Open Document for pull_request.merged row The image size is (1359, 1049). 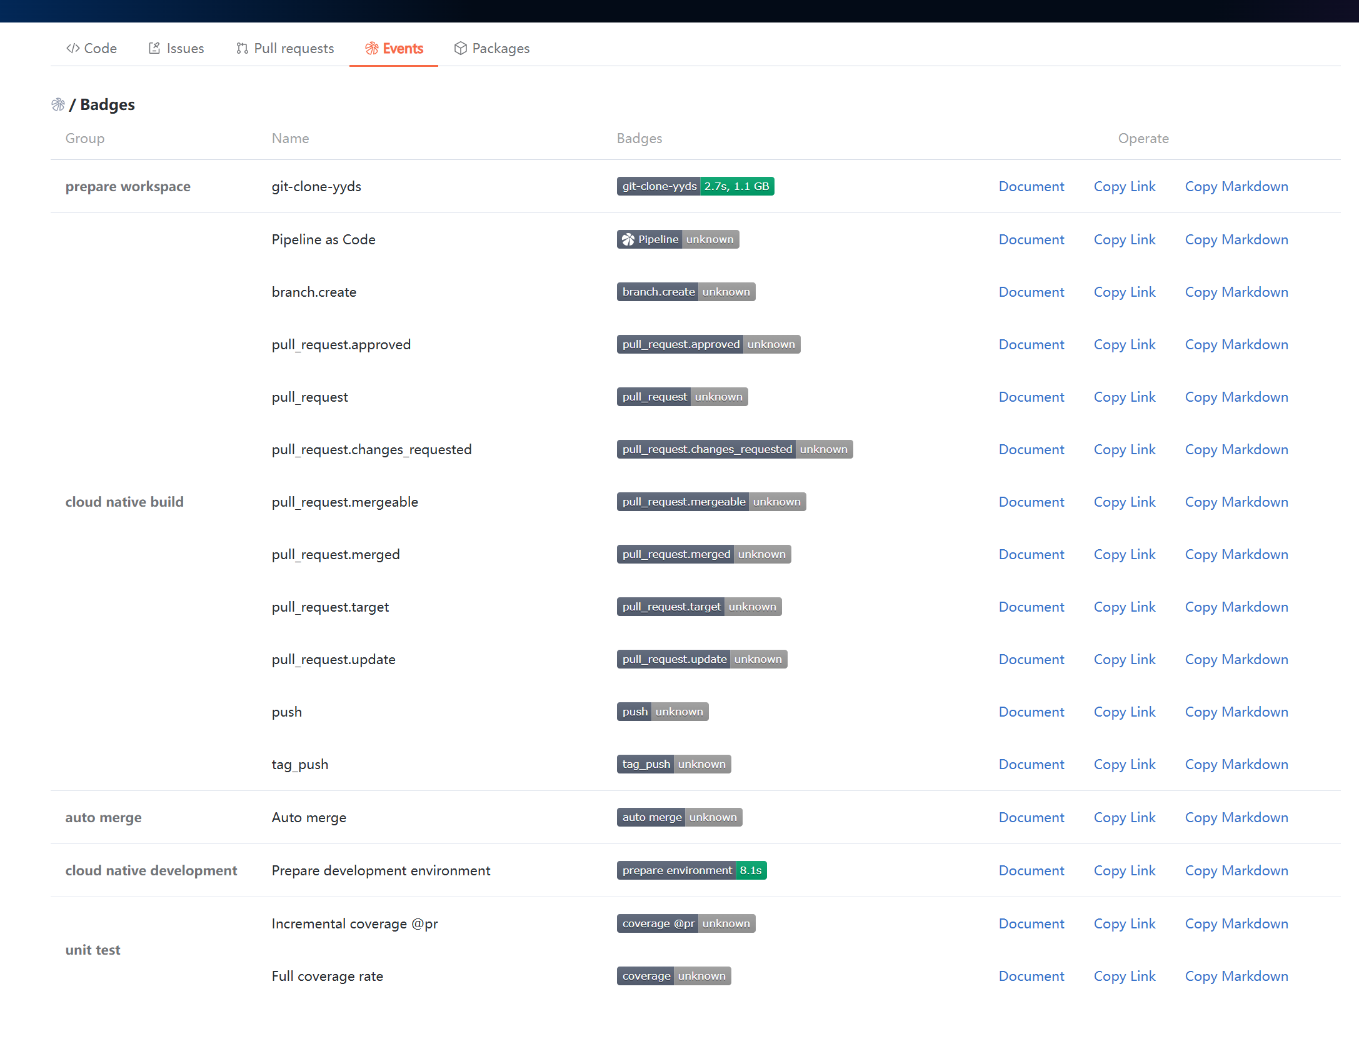(x=1031, y=554)
